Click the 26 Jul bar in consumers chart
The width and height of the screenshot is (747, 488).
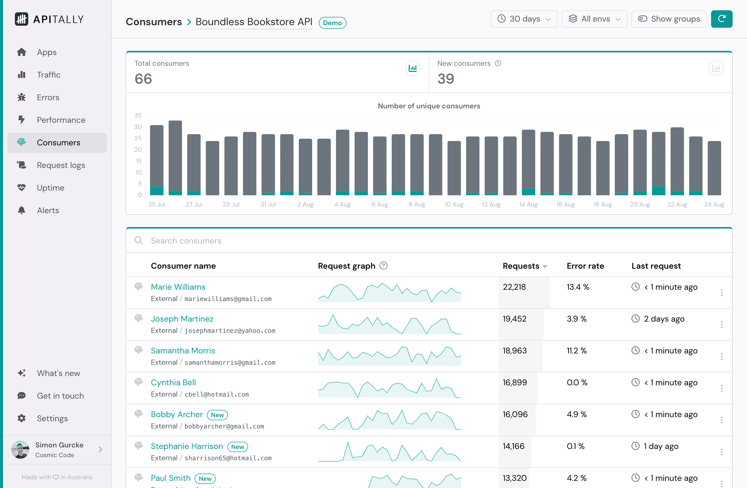[175, 158]
